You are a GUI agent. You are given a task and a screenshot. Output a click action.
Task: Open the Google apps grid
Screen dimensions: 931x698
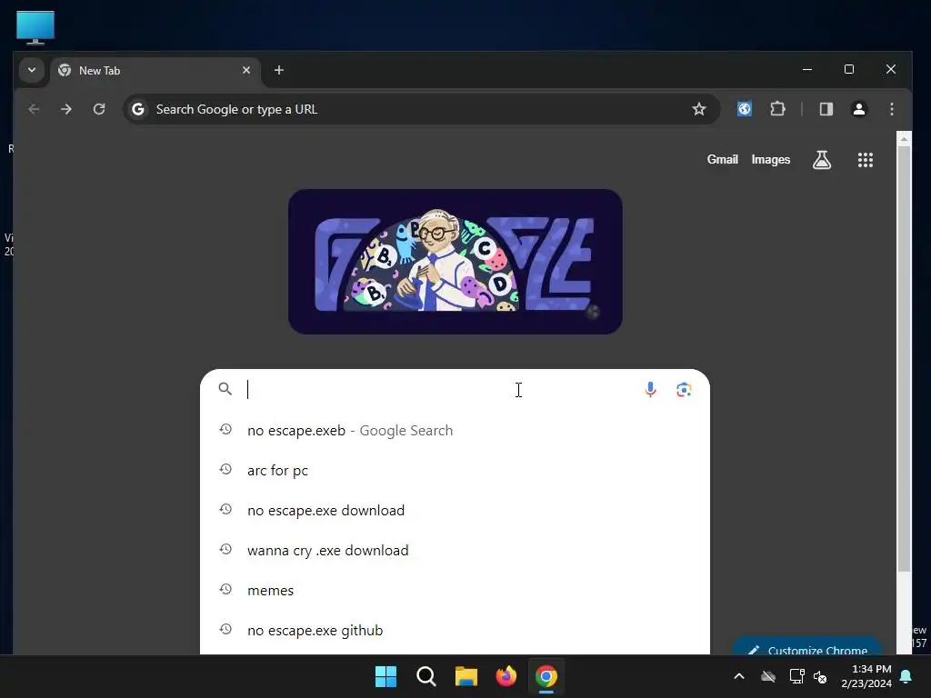[x=866, y=160]
